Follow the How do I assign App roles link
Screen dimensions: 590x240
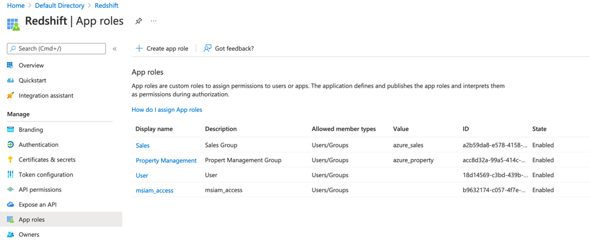tap(167, 109)
